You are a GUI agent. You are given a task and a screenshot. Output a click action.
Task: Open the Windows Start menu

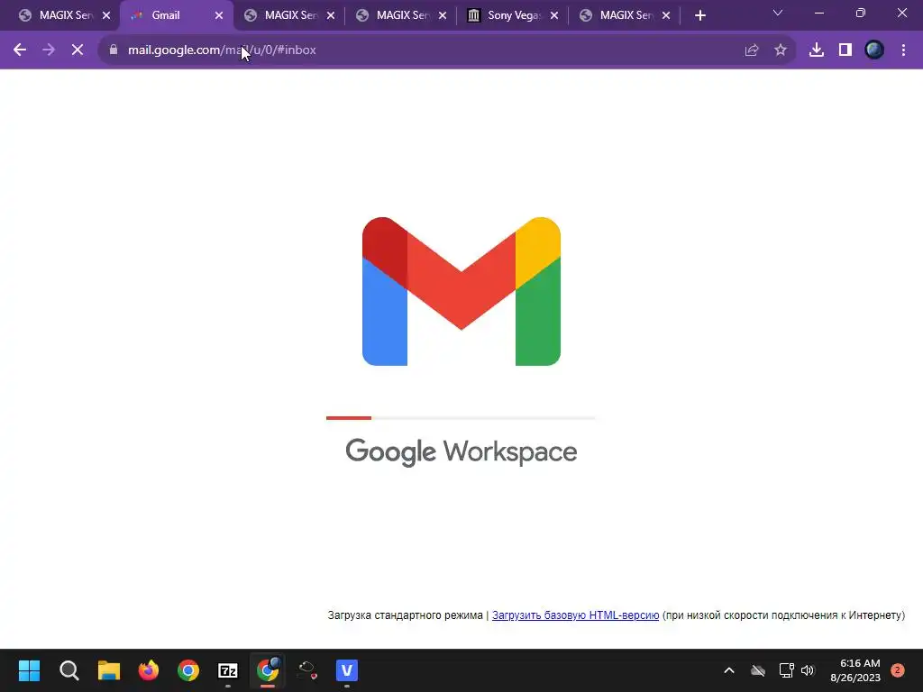coord(29,670)
